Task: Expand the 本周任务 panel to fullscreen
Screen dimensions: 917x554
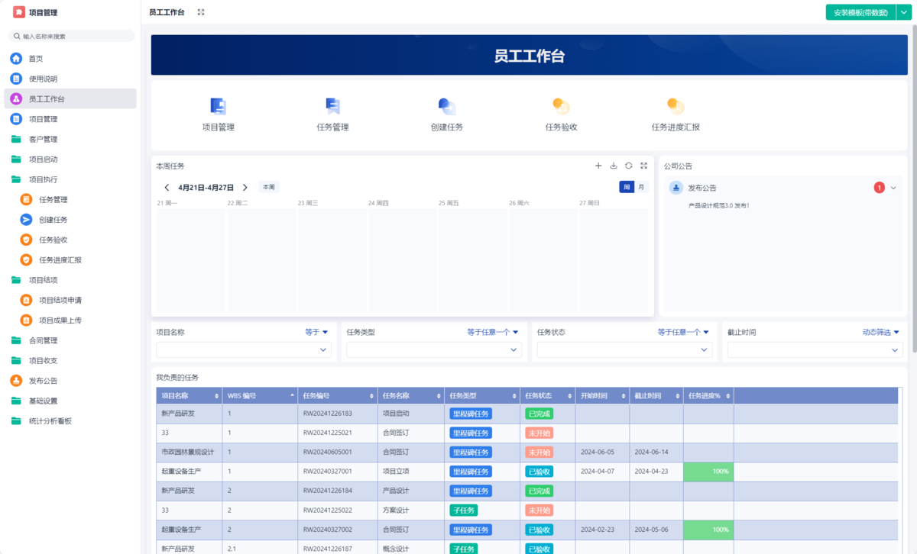Action: [644, 166]
